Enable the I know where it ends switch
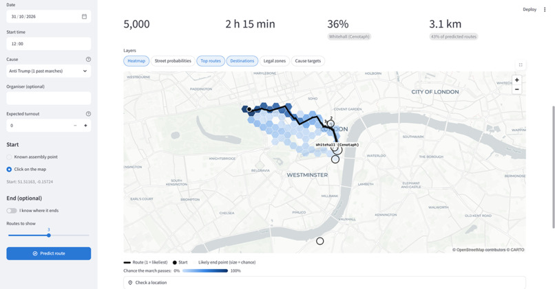 coord(12,211)
